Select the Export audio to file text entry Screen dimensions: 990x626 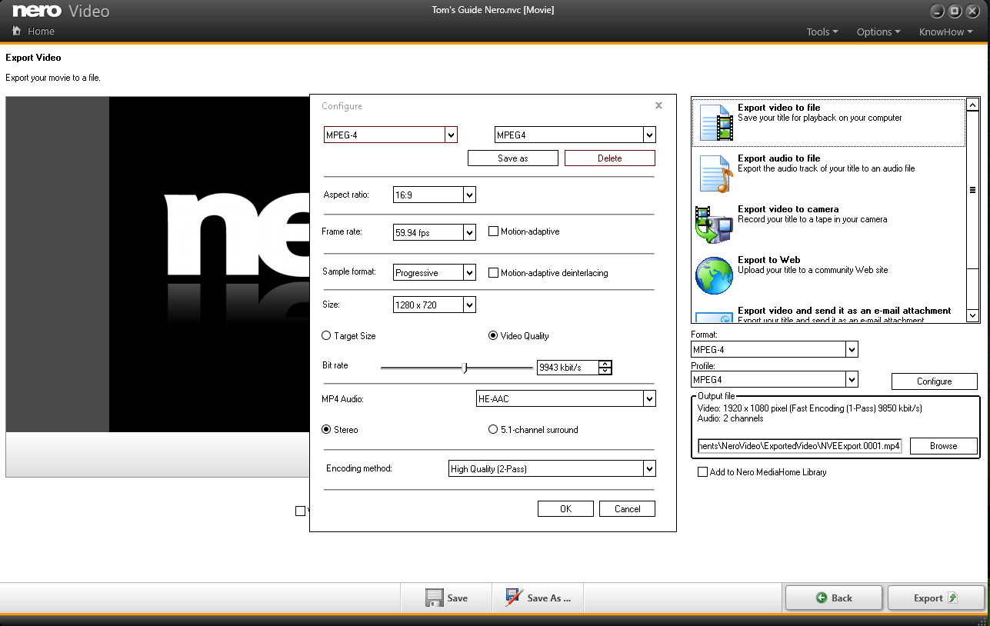(x=779, y=158)
